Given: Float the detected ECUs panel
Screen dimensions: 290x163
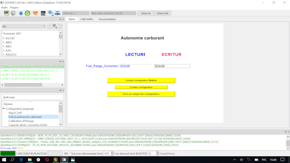Looking at the screenshot, I should click(60, 62).
